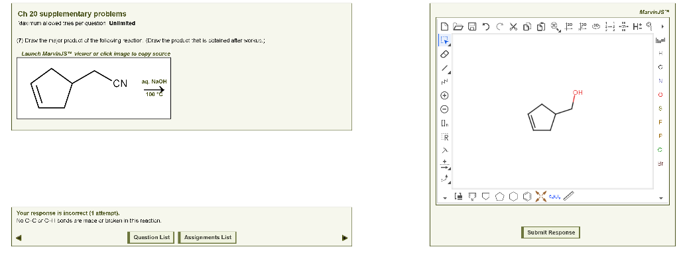Pick Carbon atom C
This screenshot has width=679, height=255.
coord(660,67)
